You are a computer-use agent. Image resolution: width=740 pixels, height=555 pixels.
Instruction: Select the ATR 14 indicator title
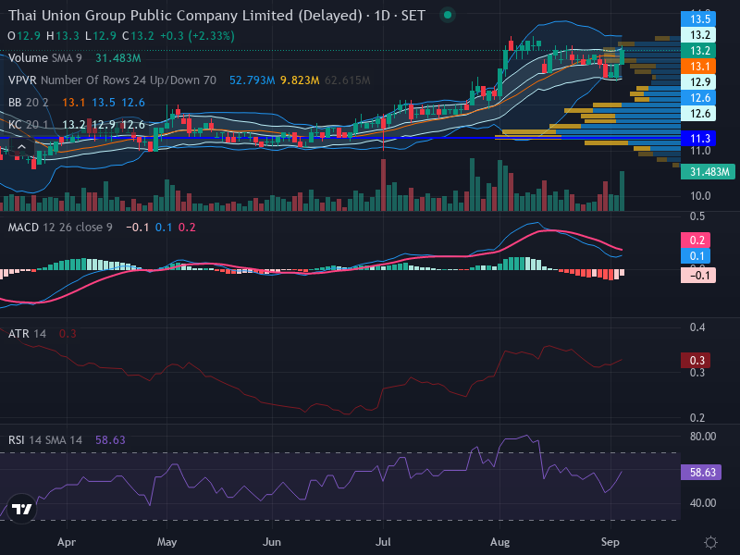pyautogui.click(x=28, y=334)
